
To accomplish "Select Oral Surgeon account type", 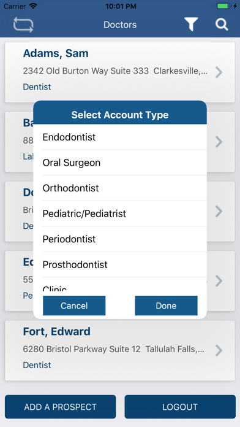I will (120, 163).
